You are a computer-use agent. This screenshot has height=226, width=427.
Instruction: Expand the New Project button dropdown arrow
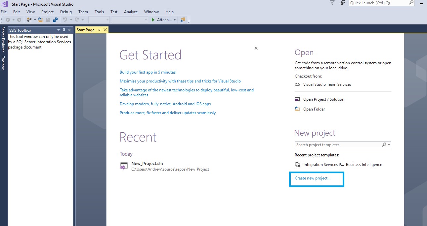(x=35, y=20)
